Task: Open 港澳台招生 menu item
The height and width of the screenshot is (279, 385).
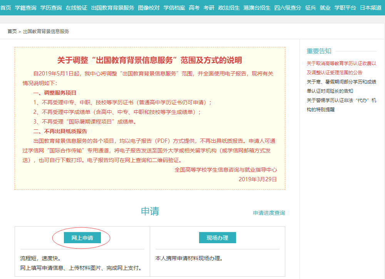Action: [257, 8]
